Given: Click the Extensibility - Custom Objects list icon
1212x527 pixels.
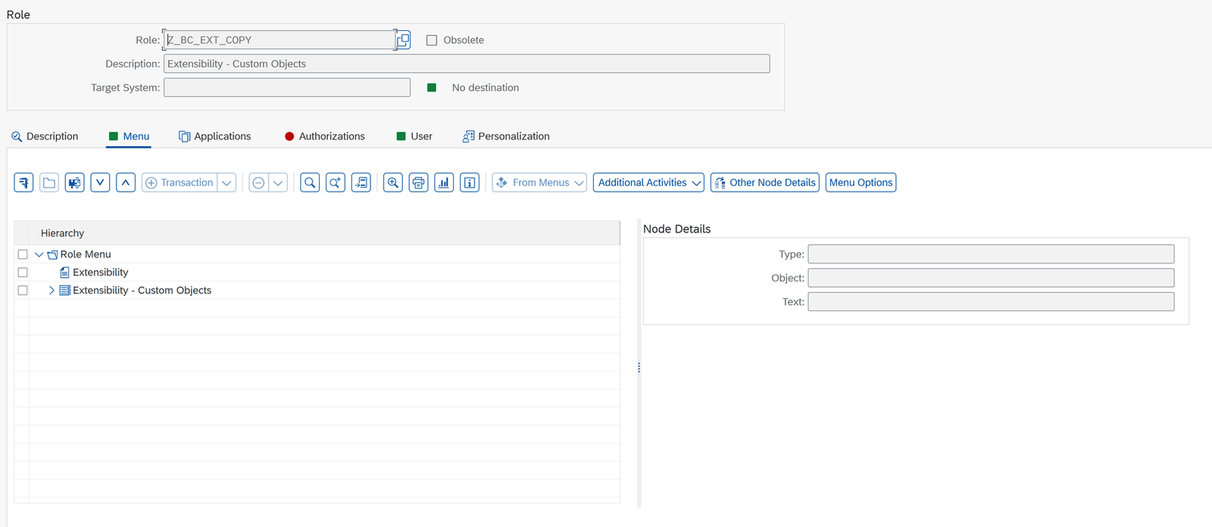Looking at the screenshot, I should (x=65, y=291).
